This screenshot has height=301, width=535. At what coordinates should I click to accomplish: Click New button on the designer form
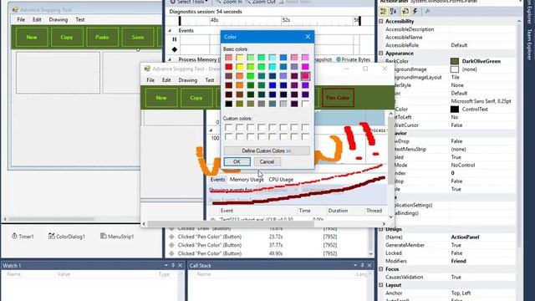point(32,37)
